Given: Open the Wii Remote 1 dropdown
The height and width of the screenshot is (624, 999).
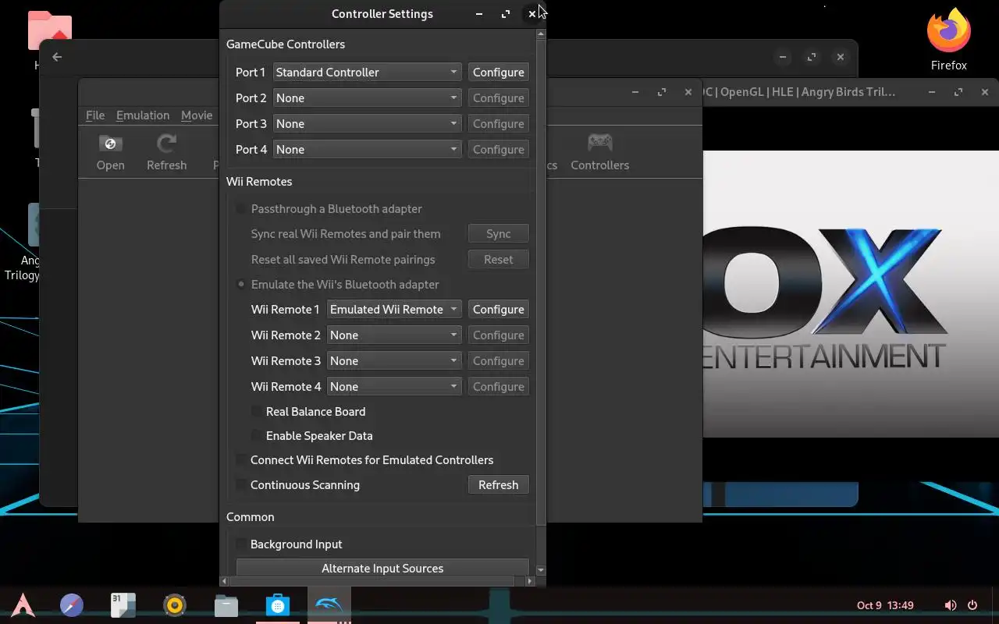Looking at the screenshot, I should 394,310.
